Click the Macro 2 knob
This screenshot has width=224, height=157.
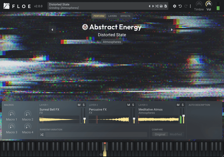point(27,114)
